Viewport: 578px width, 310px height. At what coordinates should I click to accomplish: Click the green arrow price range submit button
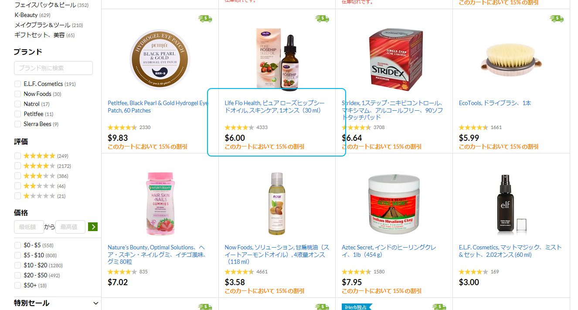[92, 227]
